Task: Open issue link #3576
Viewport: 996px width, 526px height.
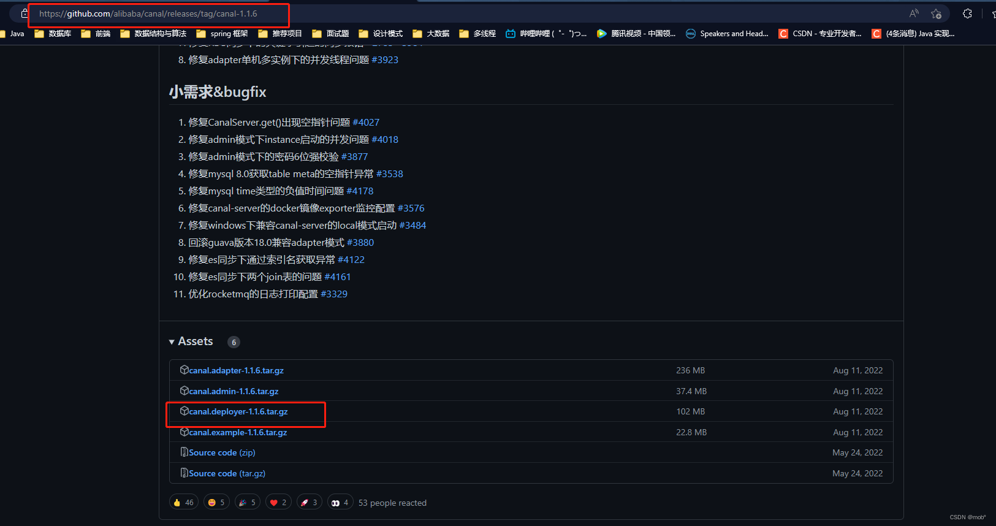Action: [x=411, y=208]
